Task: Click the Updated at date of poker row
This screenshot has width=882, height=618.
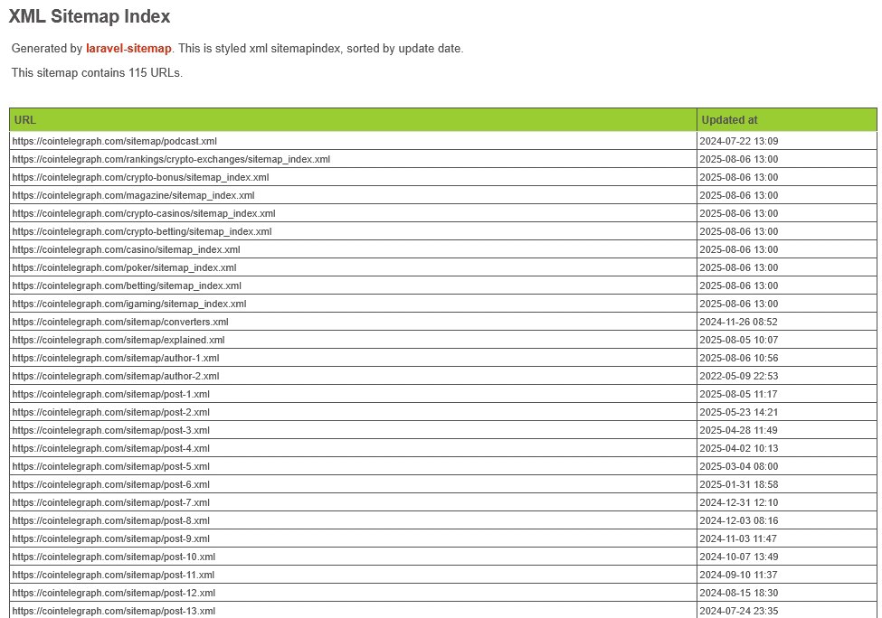Action: [x=738, y=267]
